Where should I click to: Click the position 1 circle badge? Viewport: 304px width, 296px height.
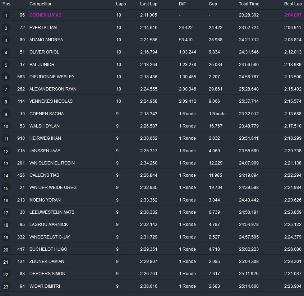pyautogui.click(x=6, y=15)
